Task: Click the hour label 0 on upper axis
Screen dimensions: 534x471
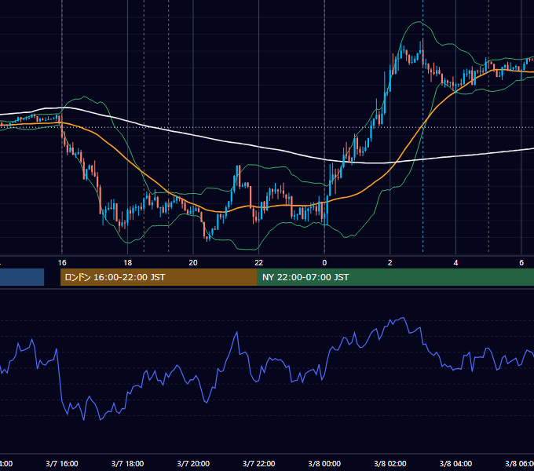Action: (x=324, y=263)
